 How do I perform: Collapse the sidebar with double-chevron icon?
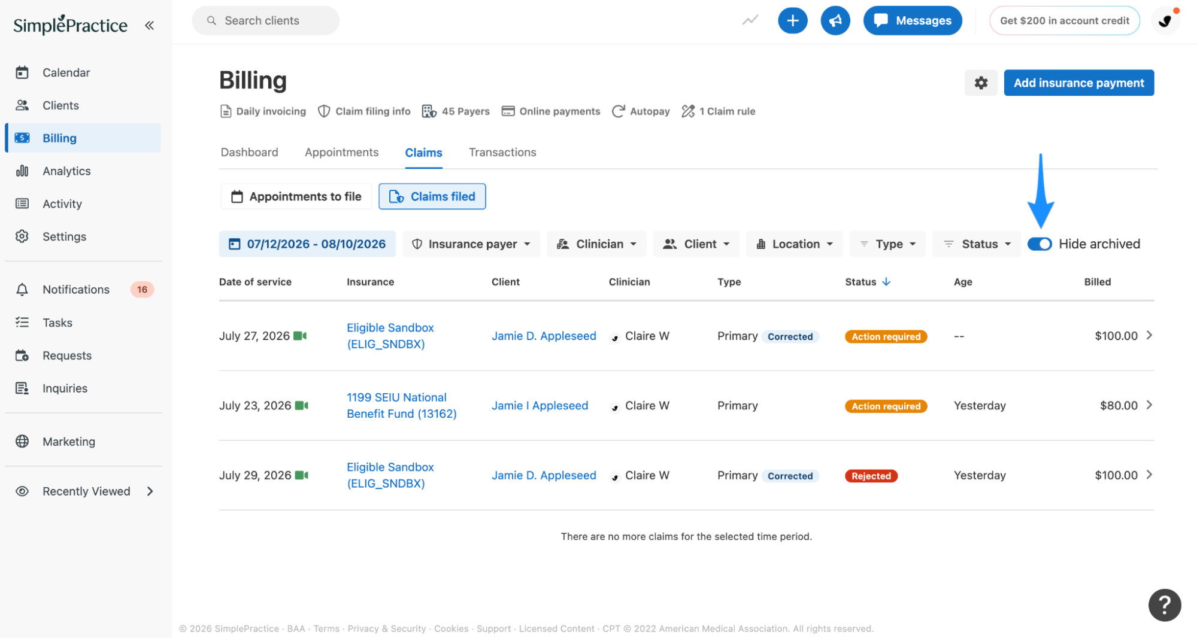coord(149,25)
